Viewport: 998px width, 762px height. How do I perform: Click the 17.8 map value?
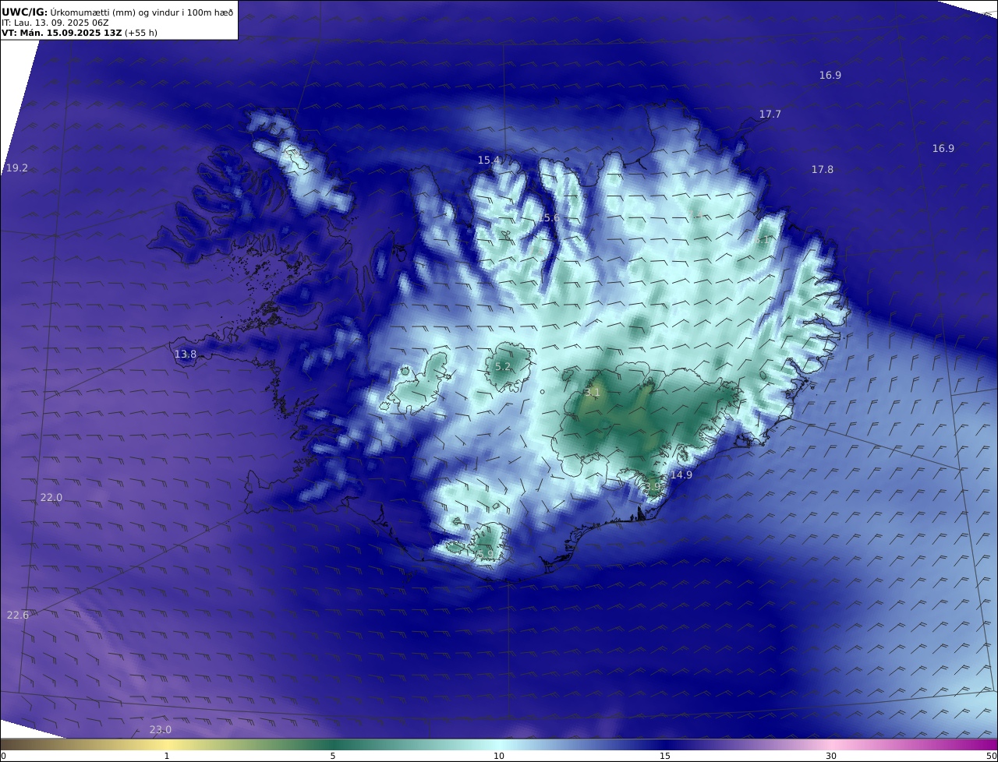click(x=823, y=169)
